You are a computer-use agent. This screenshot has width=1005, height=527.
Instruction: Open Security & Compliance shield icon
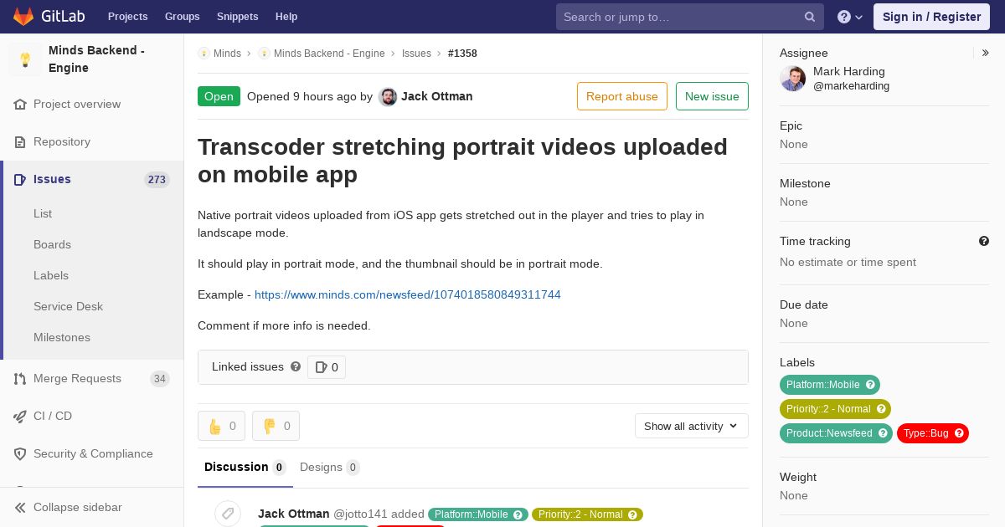[20, 454]
